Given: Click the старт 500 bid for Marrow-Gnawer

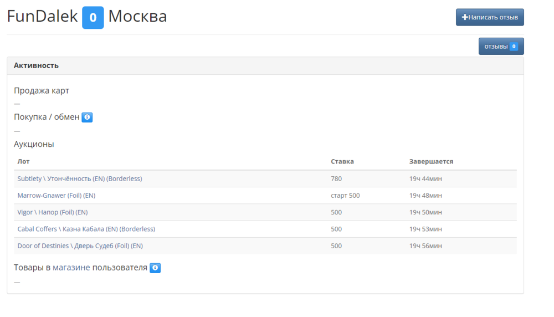Looking at the screenshot, I should tap(345, 196).
